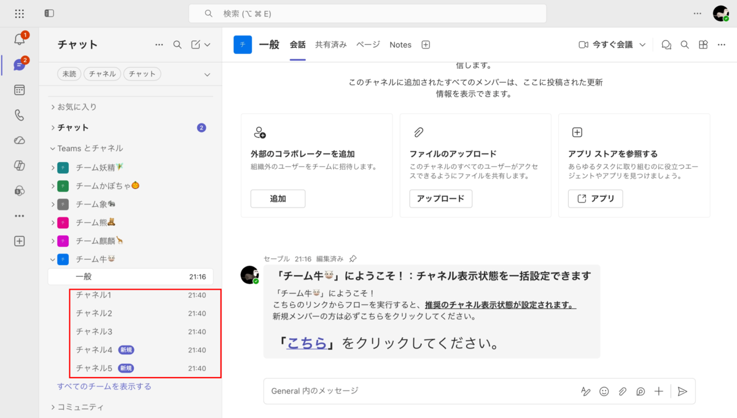Open the Chat icon in the rail
Image resolution: width=737 pixels, height=418 pixels.
click(19, 64)
